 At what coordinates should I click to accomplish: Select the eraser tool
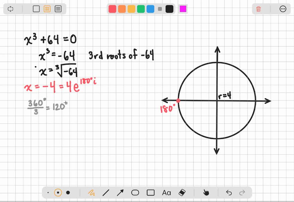pos(182,192)
